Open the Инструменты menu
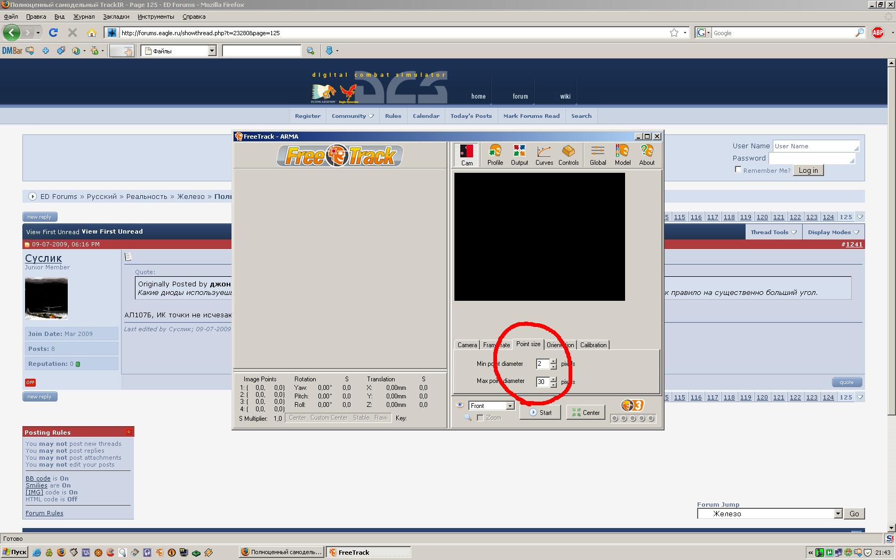896x560 pixels. coord(156,17)
